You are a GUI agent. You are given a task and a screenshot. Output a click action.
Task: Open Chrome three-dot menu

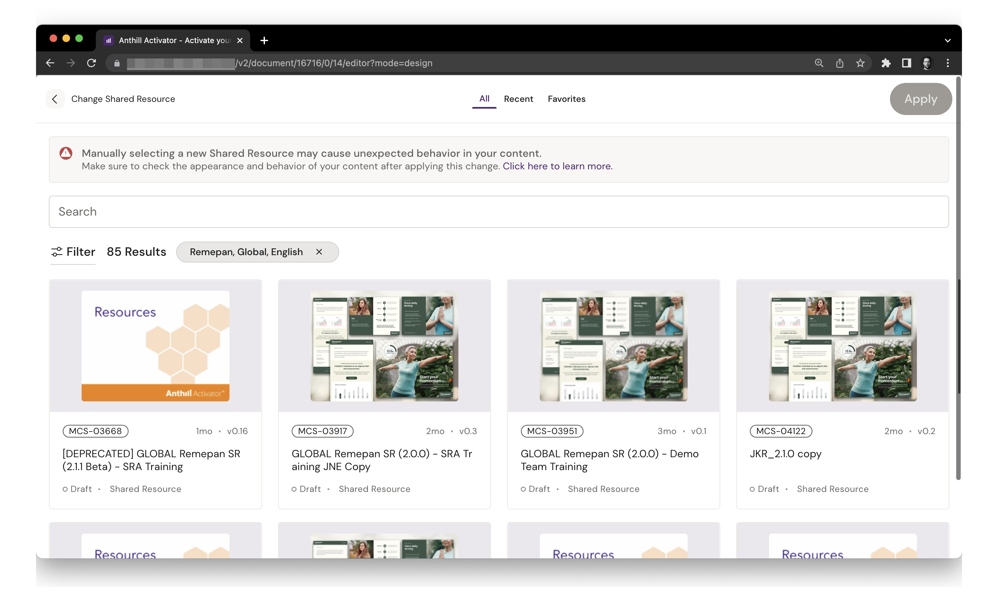pos(948,63)
